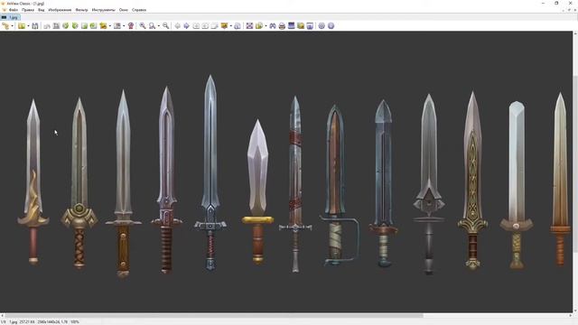
Task: Click the yellow folder icon before the last window icon
Action: pos(301,26)
